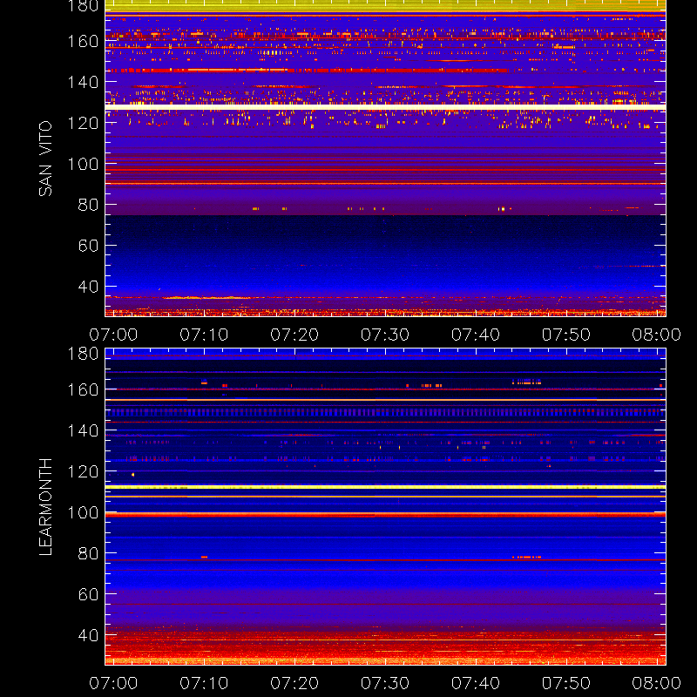Pick the 07:00 time label below San Vito plot
Viewport: 697px width, 697px height.
coord(113,335)
